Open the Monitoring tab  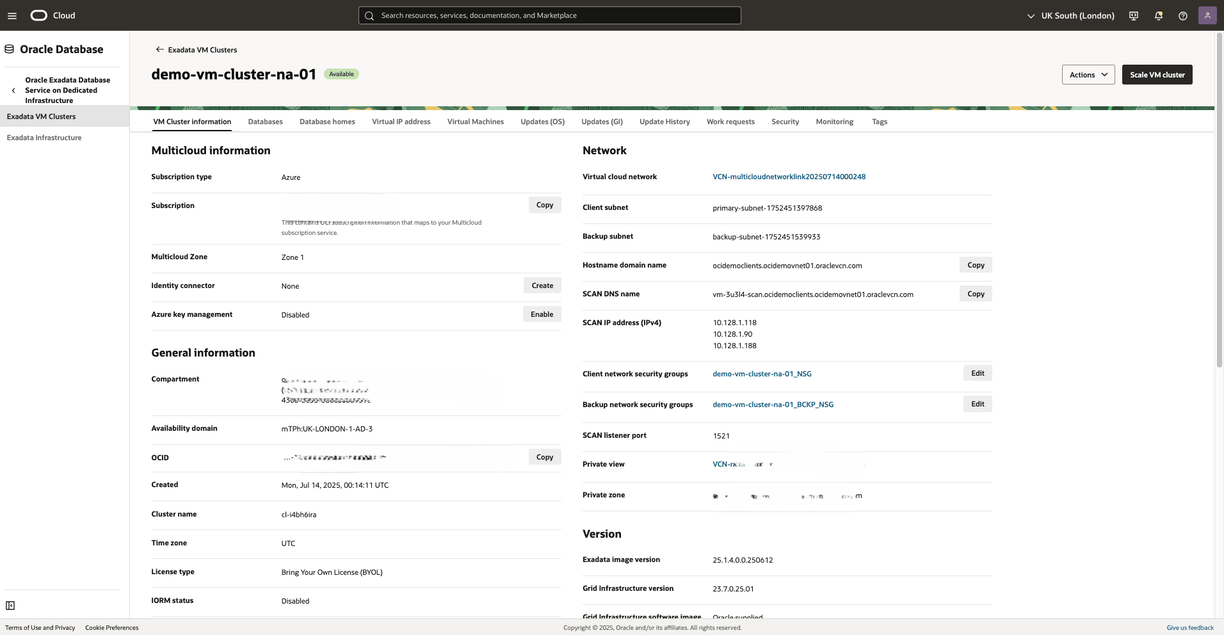pos(833,122)
